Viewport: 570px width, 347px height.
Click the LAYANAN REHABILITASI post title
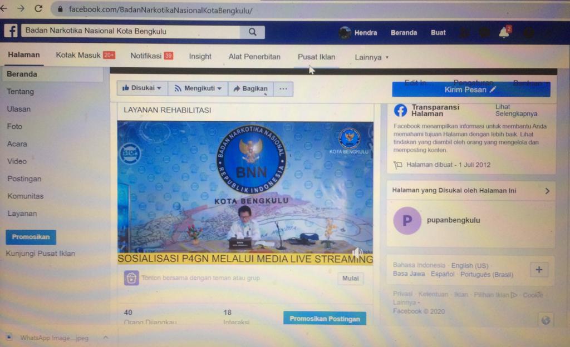(167, 110)
